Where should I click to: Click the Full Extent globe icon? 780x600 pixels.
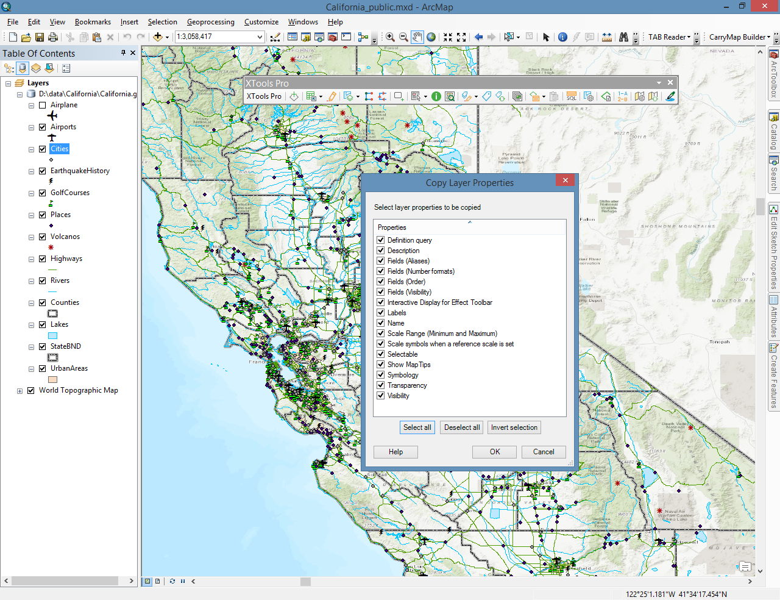pyautogui.click(x=431, y=37)
